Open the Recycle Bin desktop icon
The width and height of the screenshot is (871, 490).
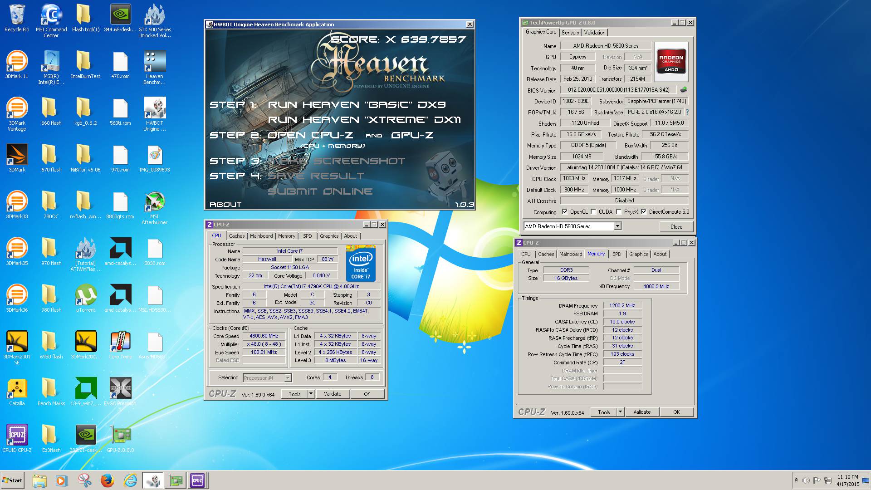click(x=17, y=18)
